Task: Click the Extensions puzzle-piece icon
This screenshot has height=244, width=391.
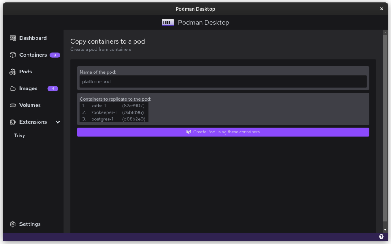Action: click(13, 122)
